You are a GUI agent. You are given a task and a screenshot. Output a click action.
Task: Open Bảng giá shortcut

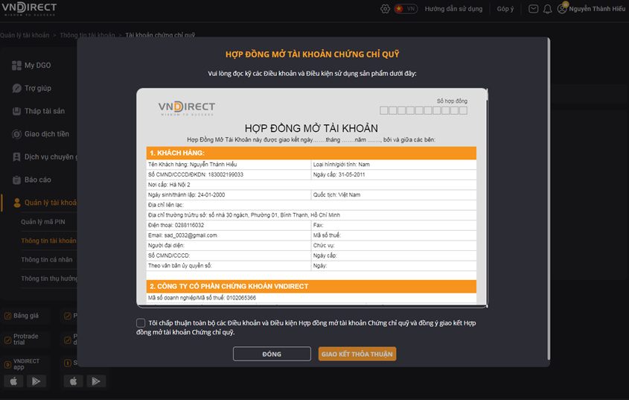pyautogui.click(x=25, y=316)
